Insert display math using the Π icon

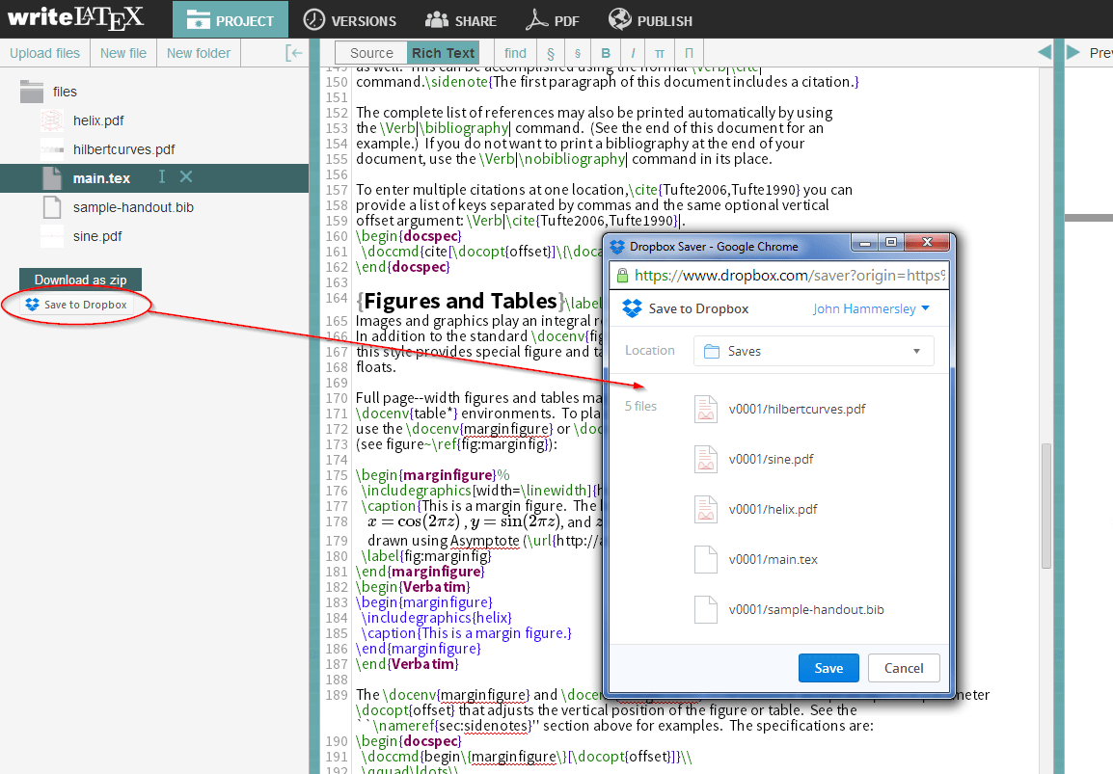688,53
